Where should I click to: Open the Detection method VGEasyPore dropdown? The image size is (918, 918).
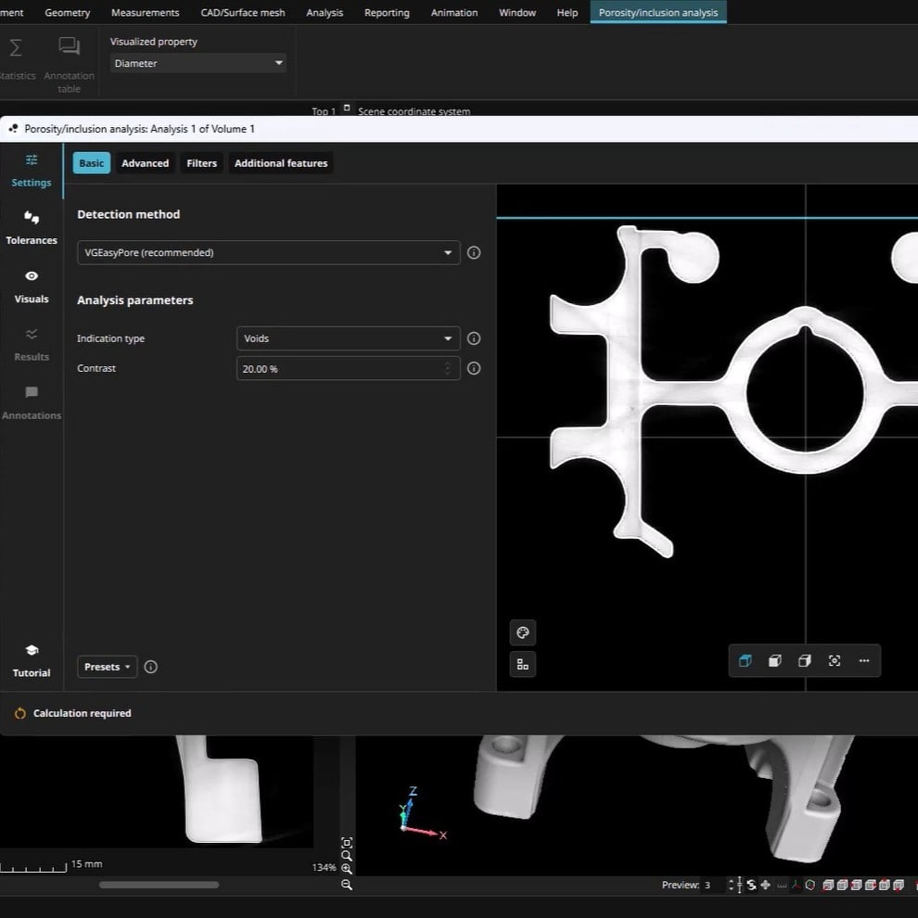[x=268, y=252]
